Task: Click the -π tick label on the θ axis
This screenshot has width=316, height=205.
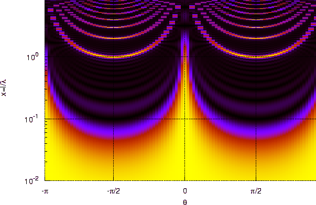Action: click(x=45, y=191)
